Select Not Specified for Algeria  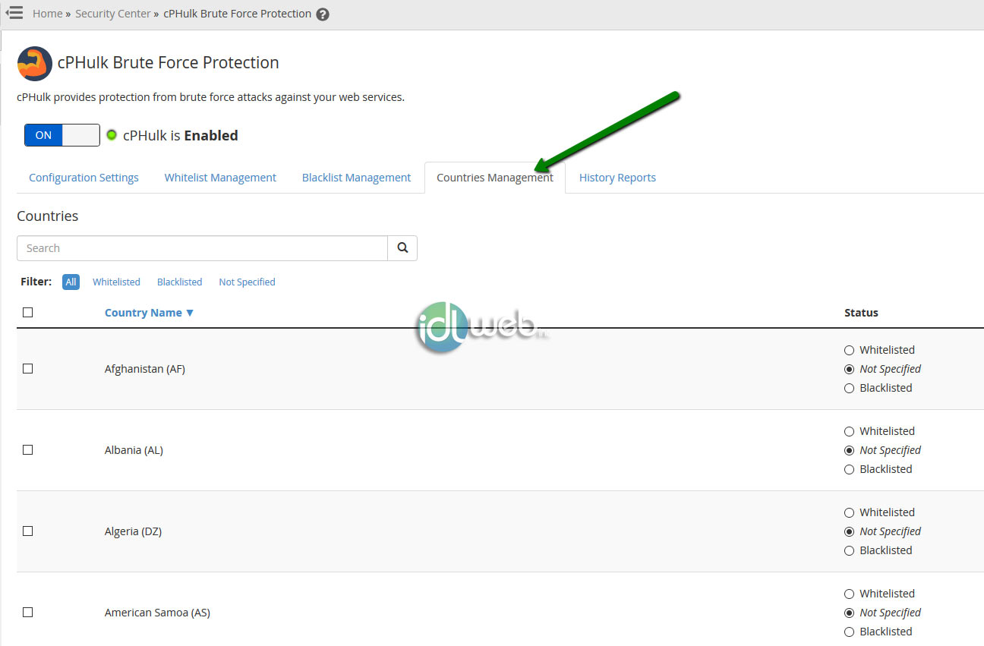point(849,531)
